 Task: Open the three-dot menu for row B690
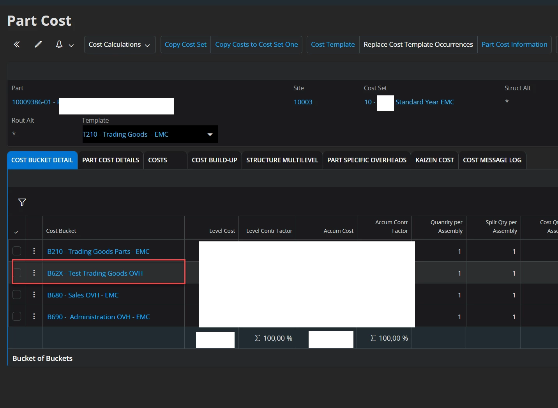(x=34, y=317)
